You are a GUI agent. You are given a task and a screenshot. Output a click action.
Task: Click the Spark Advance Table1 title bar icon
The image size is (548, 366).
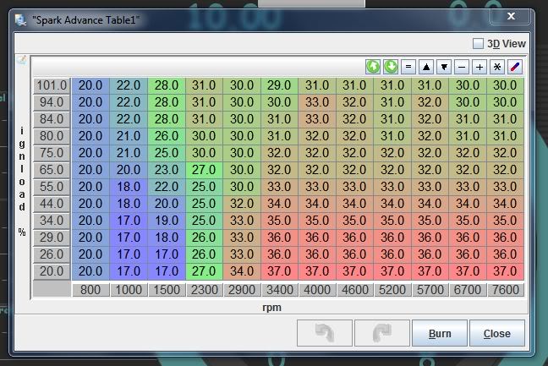21,20
